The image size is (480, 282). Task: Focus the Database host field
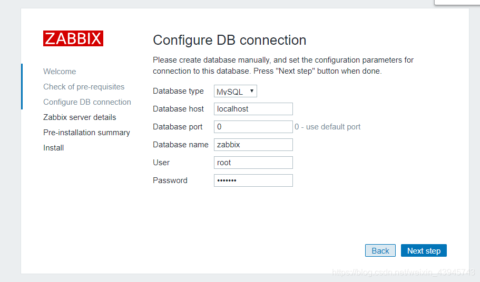point(253,109)
